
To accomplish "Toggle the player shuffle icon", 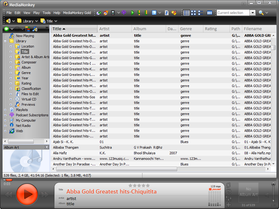I will click(x=228, y=192).
